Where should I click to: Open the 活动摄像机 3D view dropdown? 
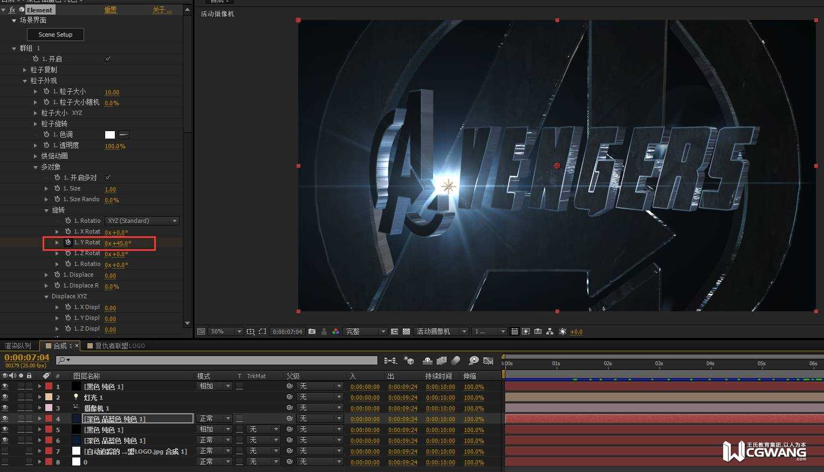[x=441, y=331]
